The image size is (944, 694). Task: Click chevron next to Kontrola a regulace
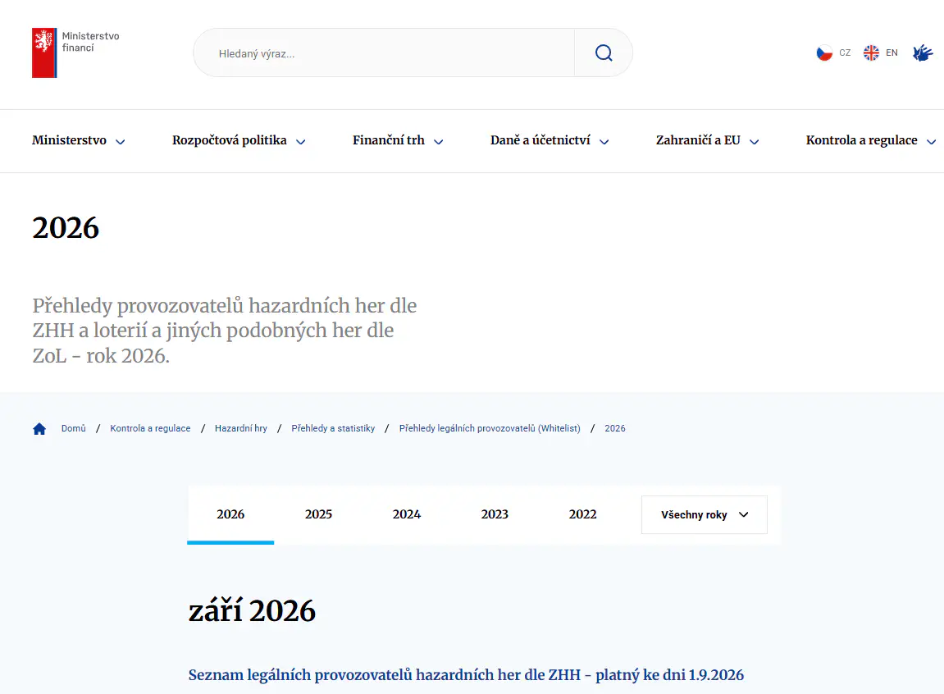tap(932, 142)
